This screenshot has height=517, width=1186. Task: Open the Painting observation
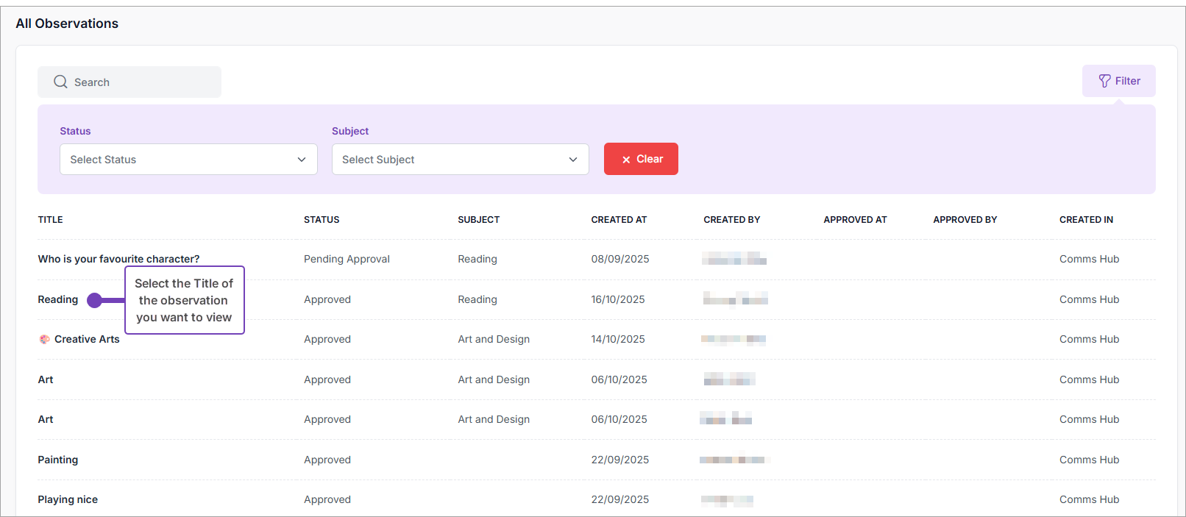tap(57, 460)
